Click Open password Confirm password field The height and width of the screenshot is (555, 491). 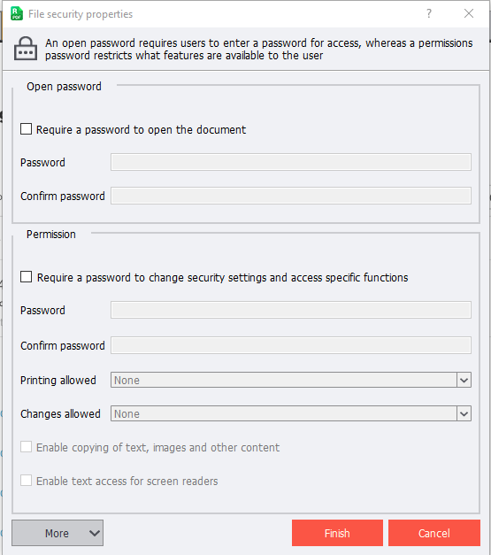tap(291, 196)
